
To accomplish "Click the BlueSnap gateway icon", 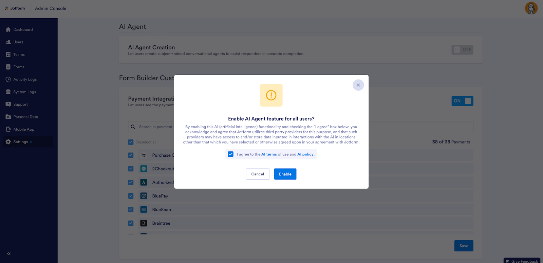I will click(144, 210).
